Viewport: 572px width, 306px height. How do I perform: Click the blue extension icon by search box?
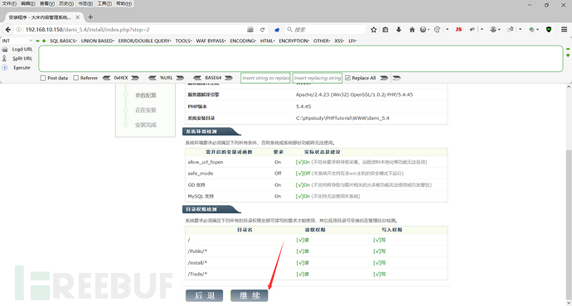coord(277,30)
